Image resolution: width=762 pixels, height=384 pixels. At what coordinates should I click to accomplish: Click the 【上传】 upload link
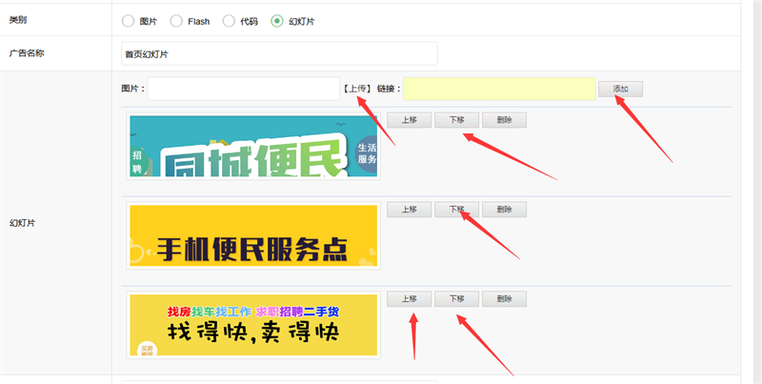point(357,89)
